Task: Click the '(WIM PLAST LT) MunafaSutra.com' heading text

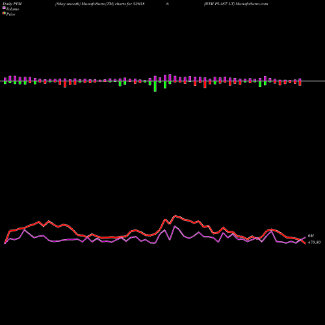Action: point(236,4)
